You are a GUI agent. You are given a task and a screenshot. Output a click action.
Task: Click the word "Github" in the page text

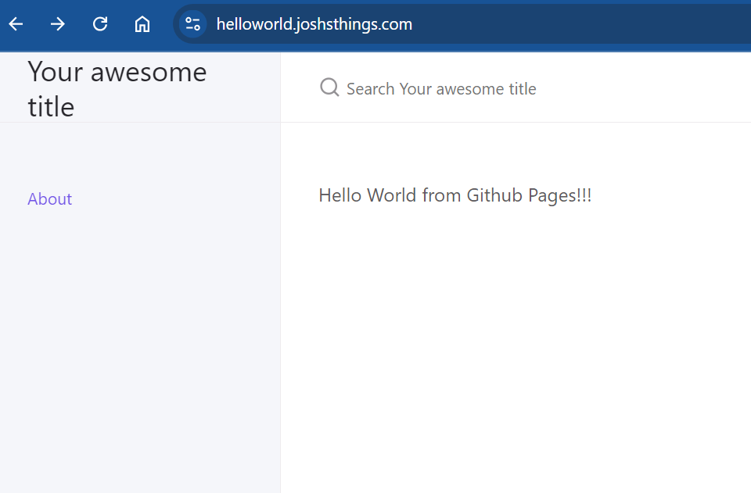(x=494, y=195)
